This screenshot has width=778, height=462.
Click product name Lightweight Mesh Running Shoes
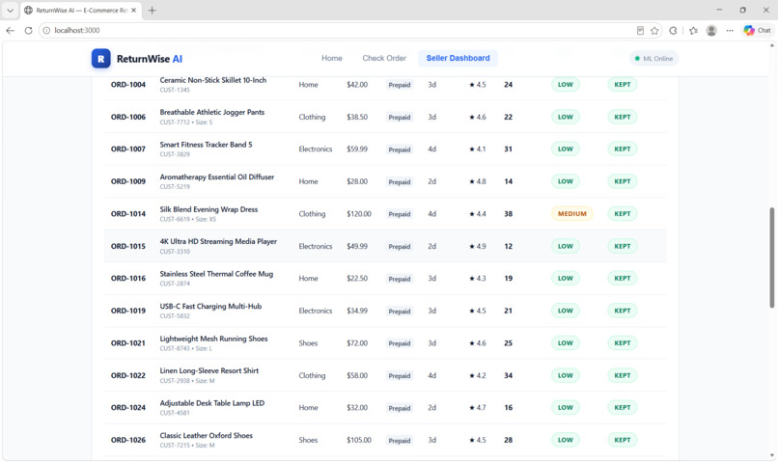coord(214,339)
